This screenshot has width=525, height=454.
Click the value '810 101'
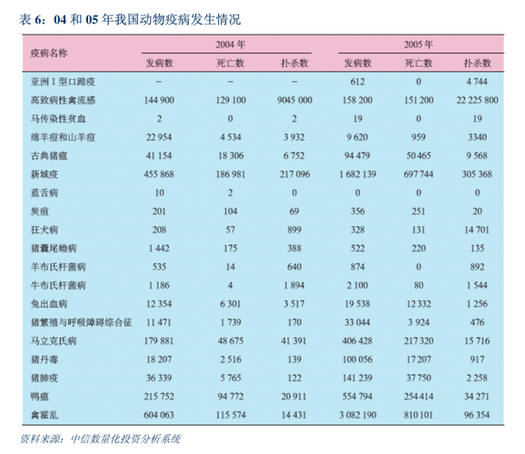coord(418,415)
